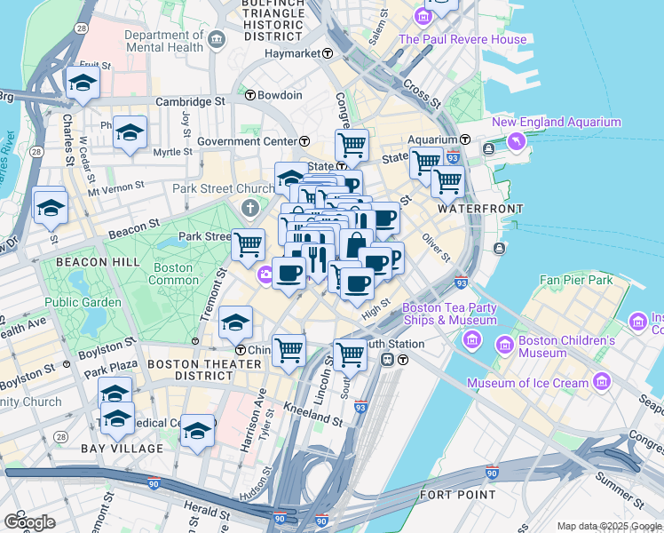Open the Boston Tea Party museum pin
664x533 pixels.
(472, 340)
